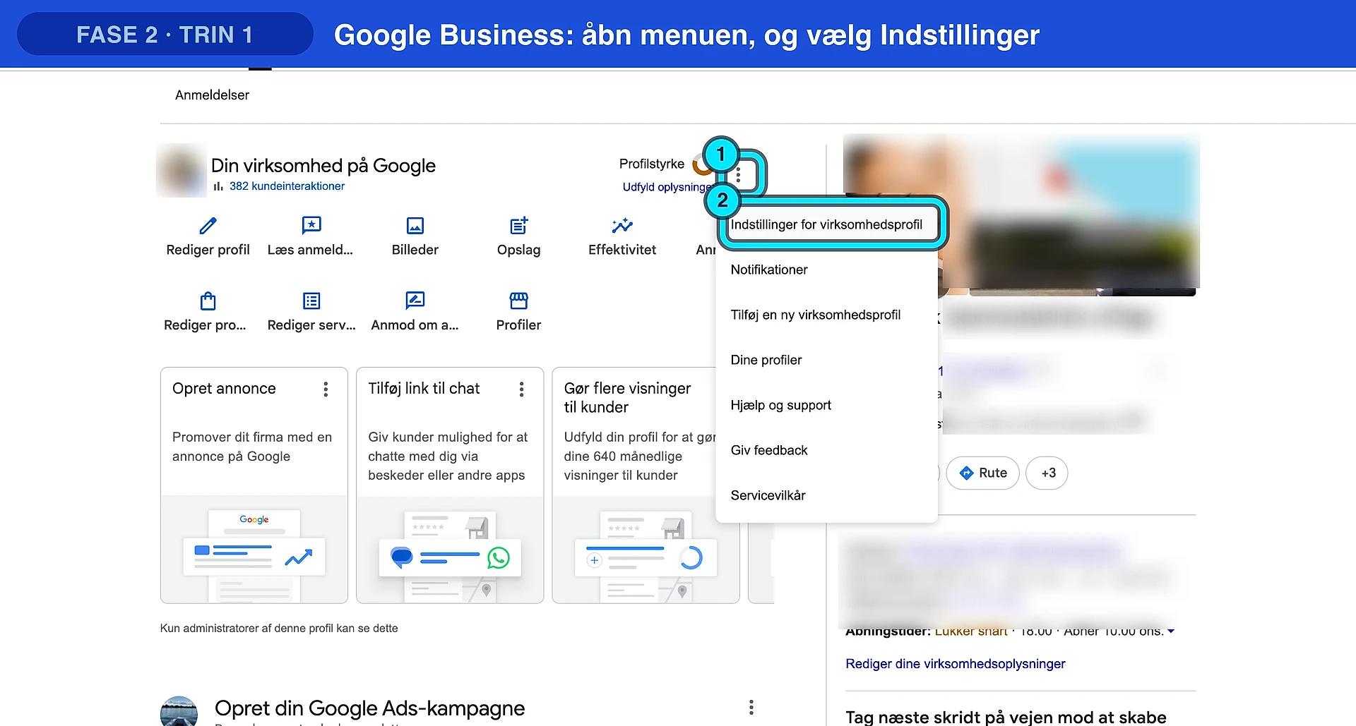1356x726 pixels.
Task: Open the Profiler storefront icon
Action: pyautogui.click(x=518, y=301)
